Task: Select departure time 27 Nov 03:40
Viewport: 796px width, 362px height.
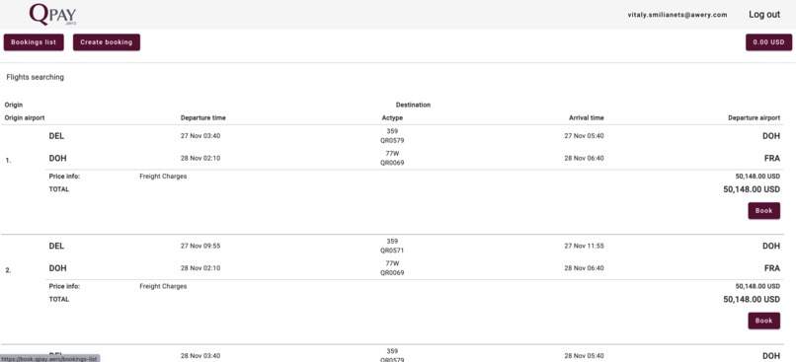Action: [x=200, y=136]
